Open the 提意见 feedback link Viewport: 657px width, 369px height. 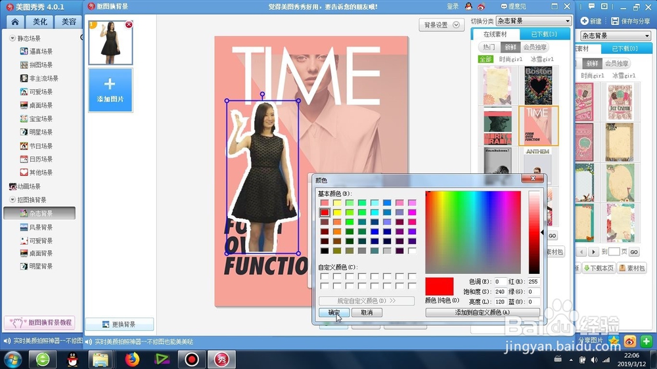pyautogui.click(x=513, y=7)
